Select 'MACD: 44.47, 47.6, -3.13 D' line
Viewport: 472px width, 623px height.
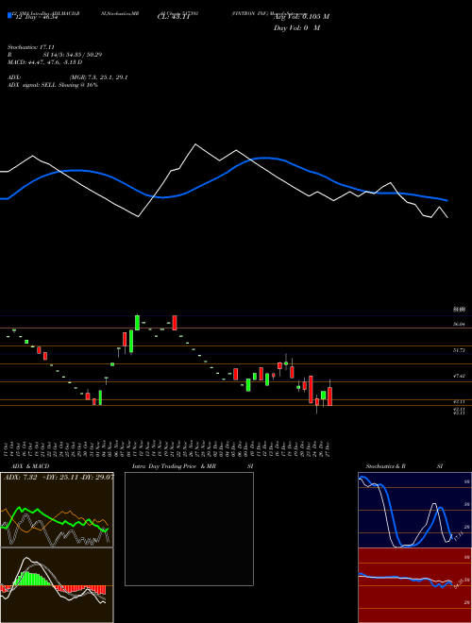(x=45, y=62)
